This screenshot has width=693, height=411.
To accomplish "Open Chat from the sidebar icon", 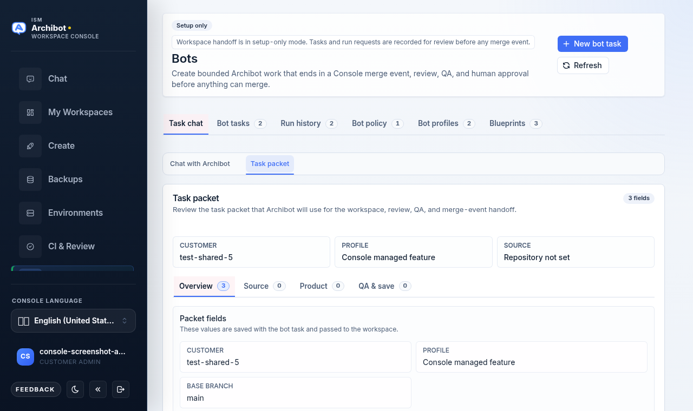I will 30,79.
